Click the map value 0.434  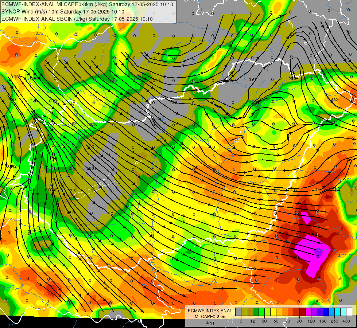[35, 78]
